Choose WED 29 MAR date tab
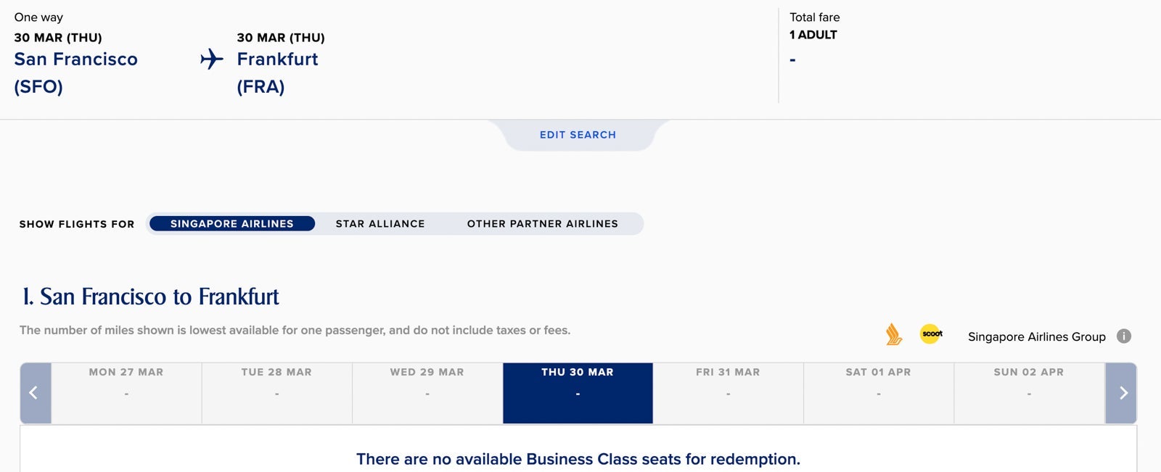This screenshot has height=472, width=1161. point(427,392)
